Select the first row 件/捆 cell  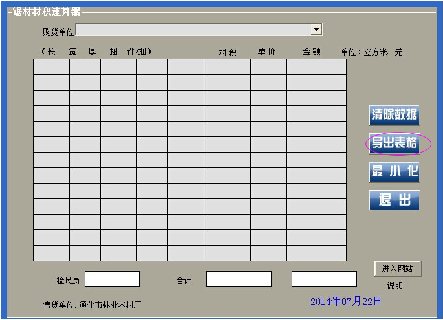186,67
